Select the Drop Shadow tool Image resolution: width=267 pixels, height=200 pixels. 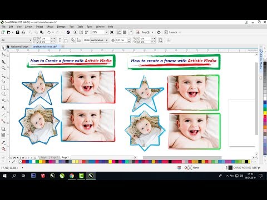[3, 129]
